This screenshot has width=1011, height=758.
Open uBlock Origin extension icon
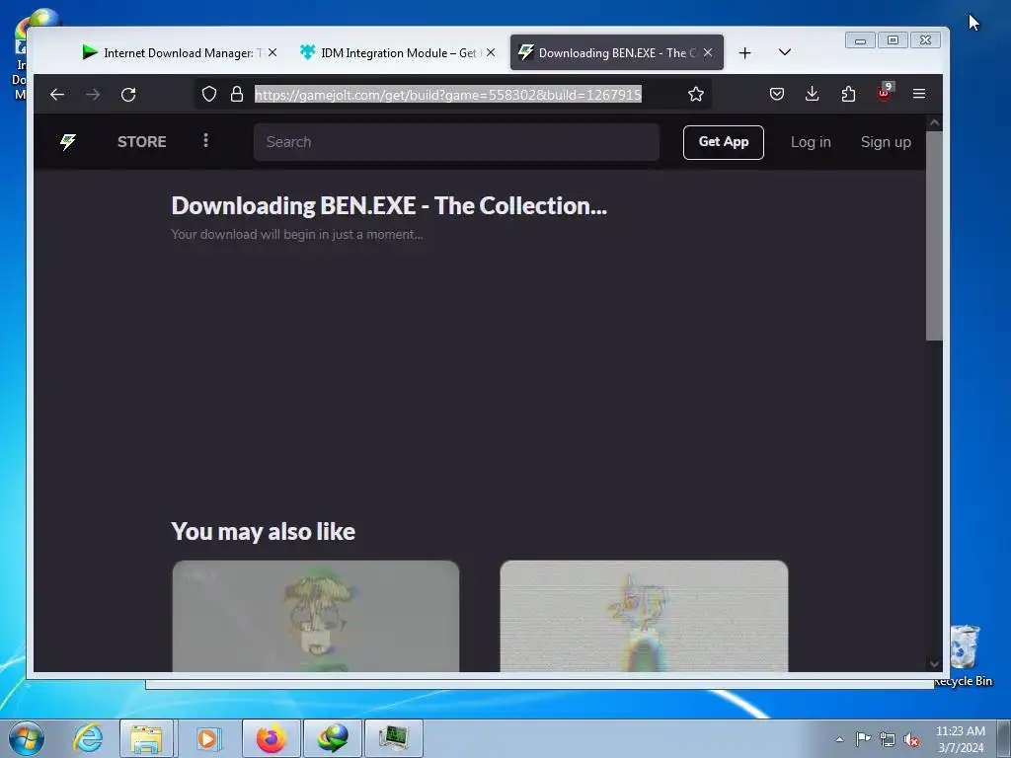[885, 93]
